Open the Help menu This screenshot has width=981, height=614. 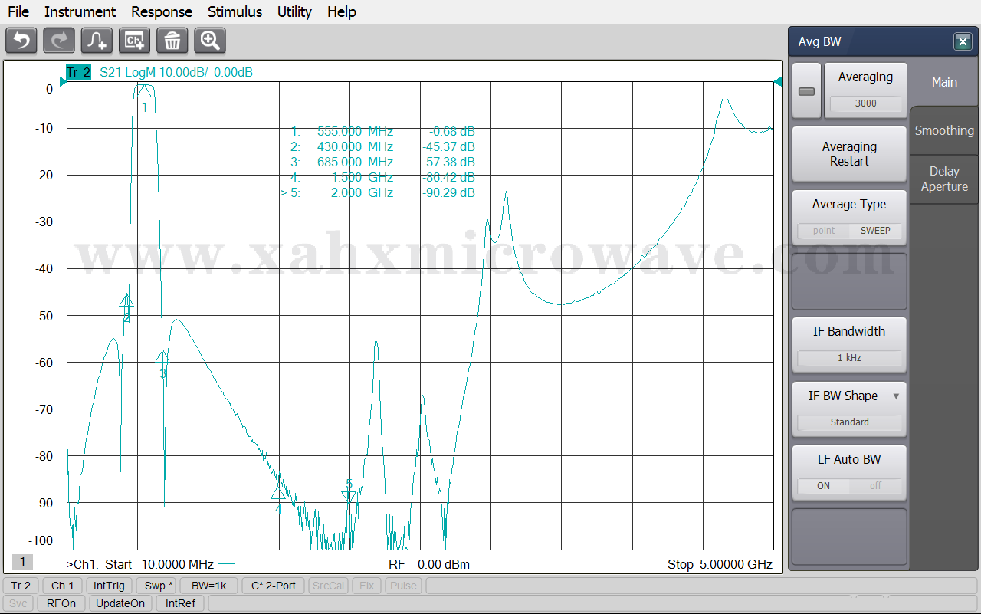coord(341,11)
